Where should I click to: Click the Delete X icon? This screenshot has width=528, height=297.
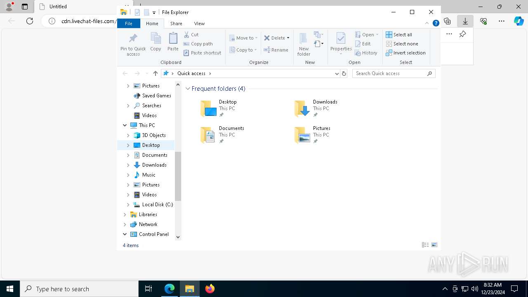tap(267, 38)
